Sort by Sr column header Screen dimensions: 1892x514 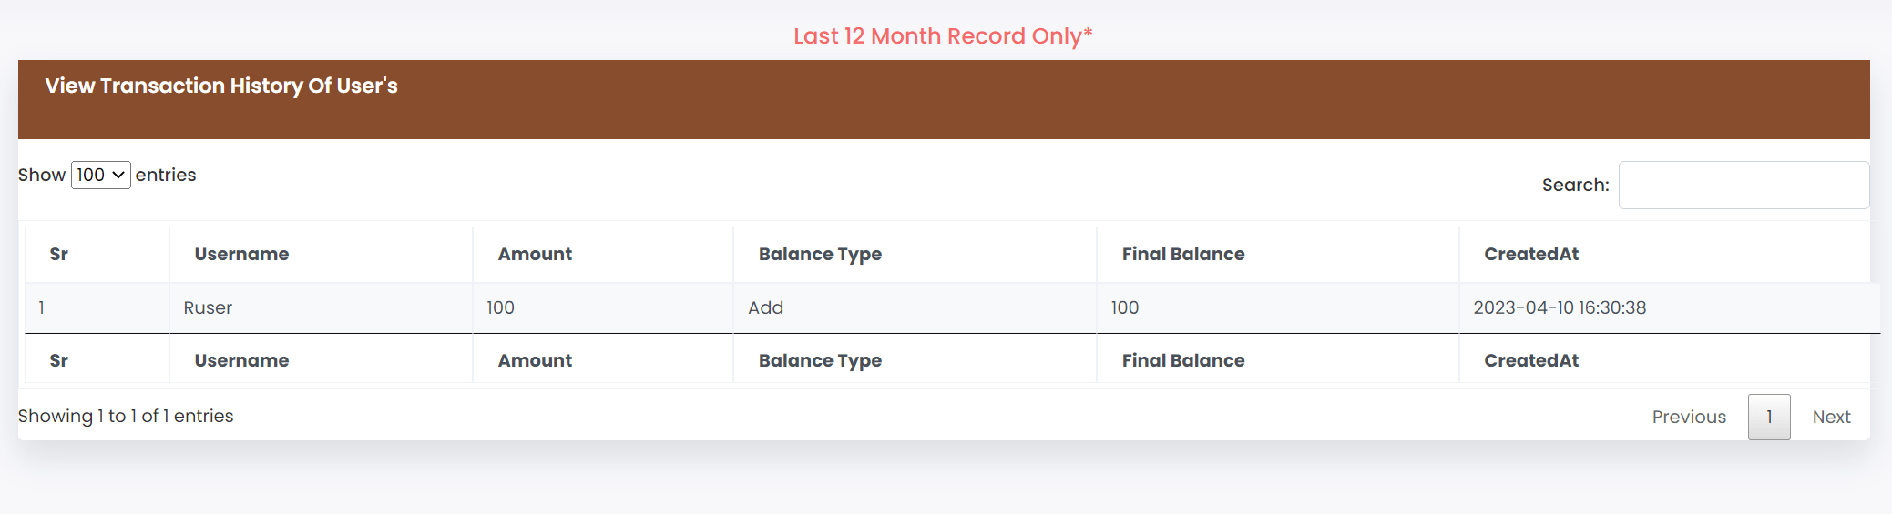coord(97,255)
